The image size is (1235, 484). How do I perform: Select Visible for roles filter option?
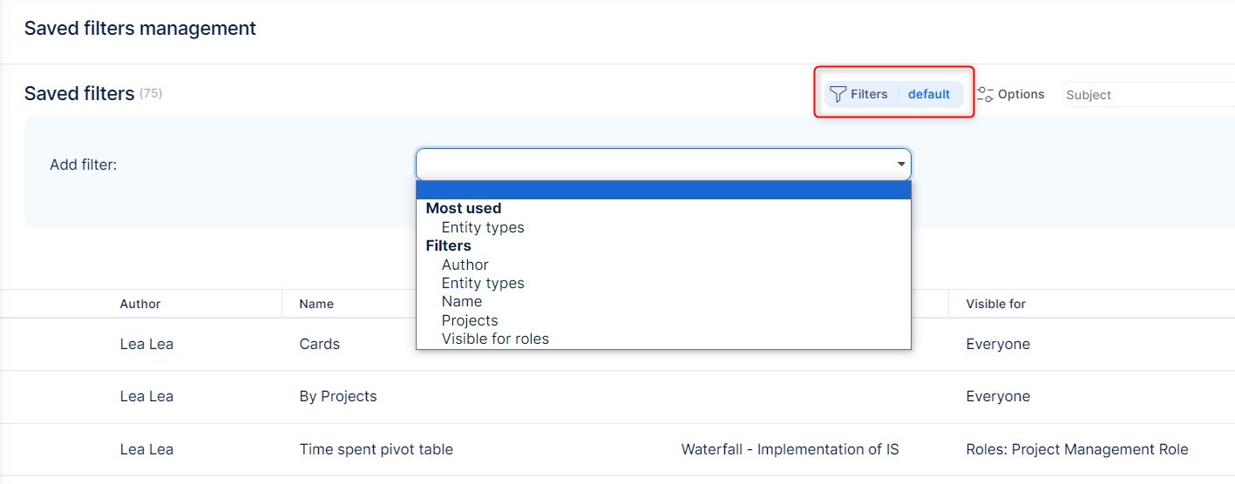tap(495, 339)
